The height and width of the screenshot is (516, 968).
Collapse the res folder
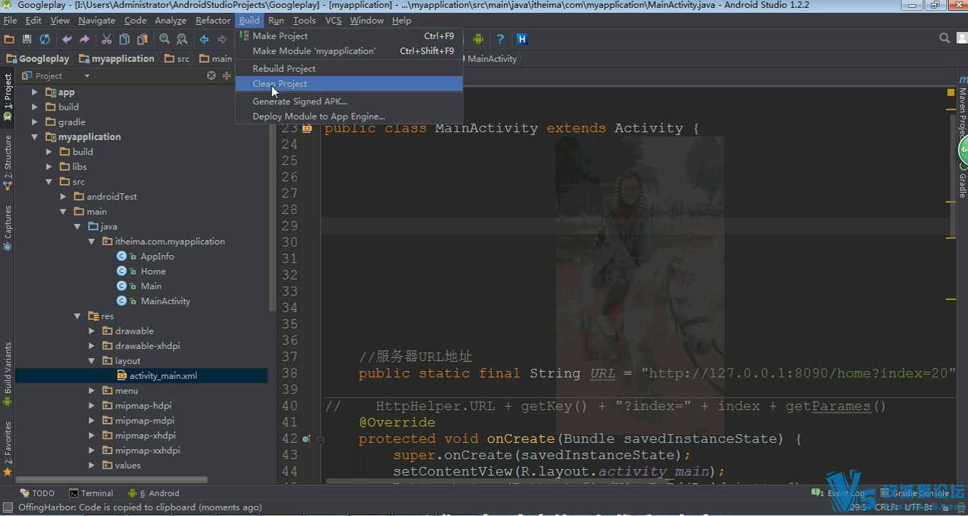tap(77, 316)
